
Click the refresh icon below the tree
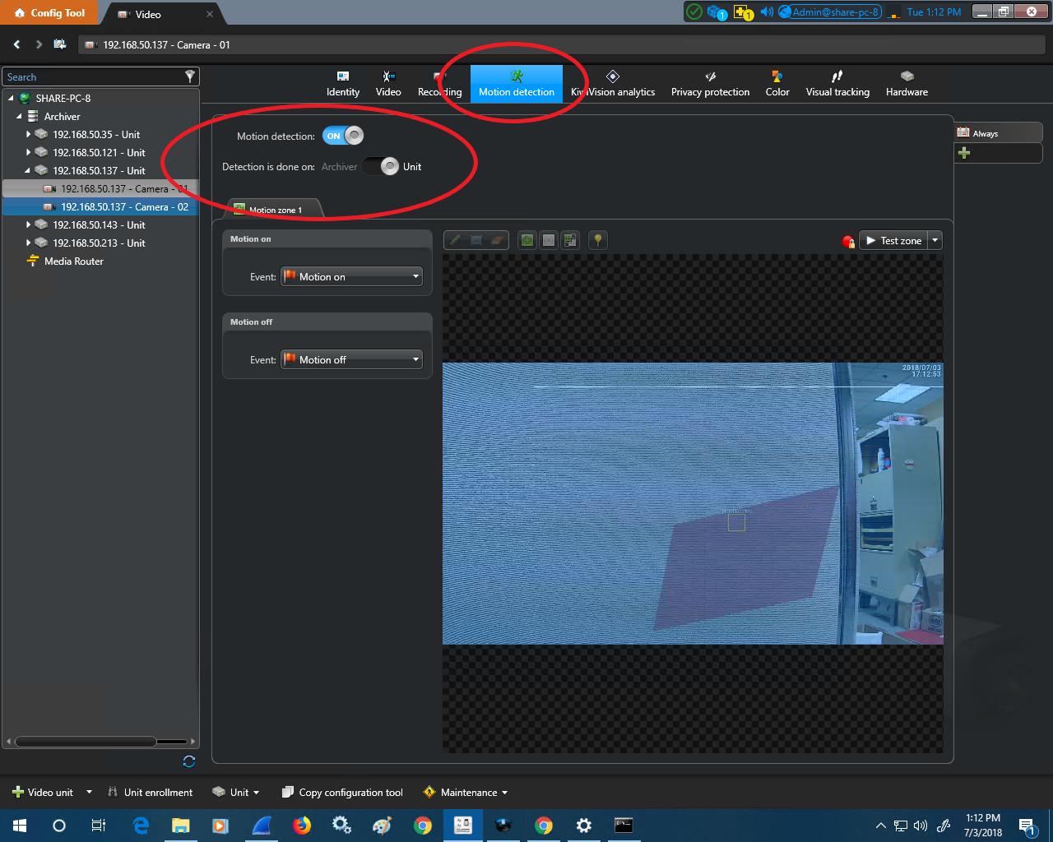click(x=189, y=761)
